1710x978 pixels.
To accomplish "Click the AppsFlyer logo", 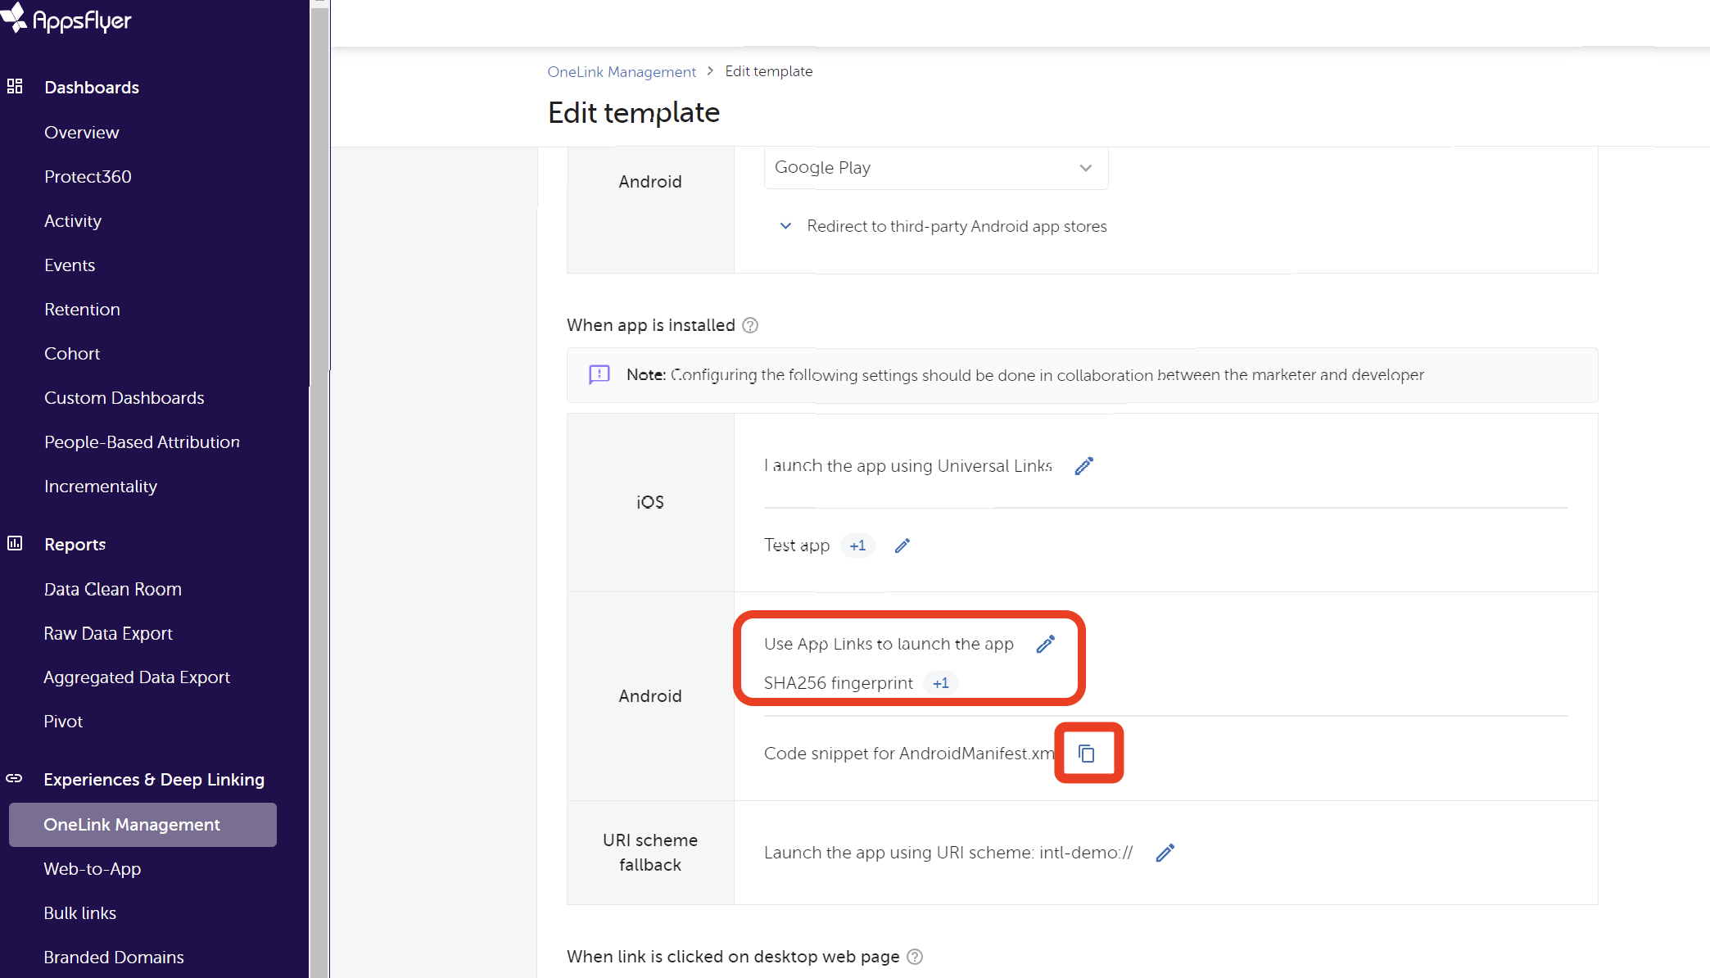I will point(67,19).
